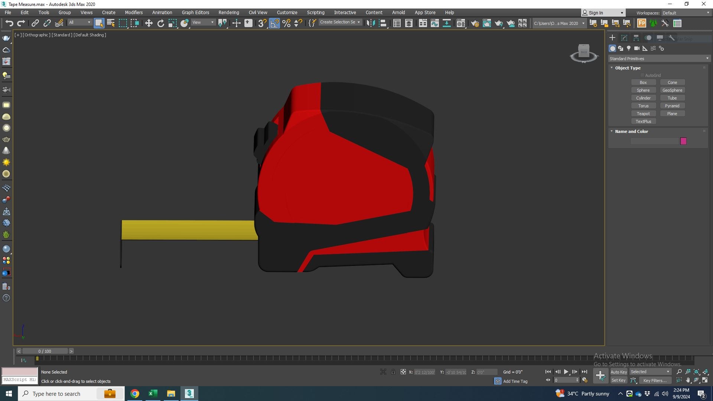This screenshot has width=713, height=401.
Task: Click the magenta object color swatch
Action: coord(683,141)
